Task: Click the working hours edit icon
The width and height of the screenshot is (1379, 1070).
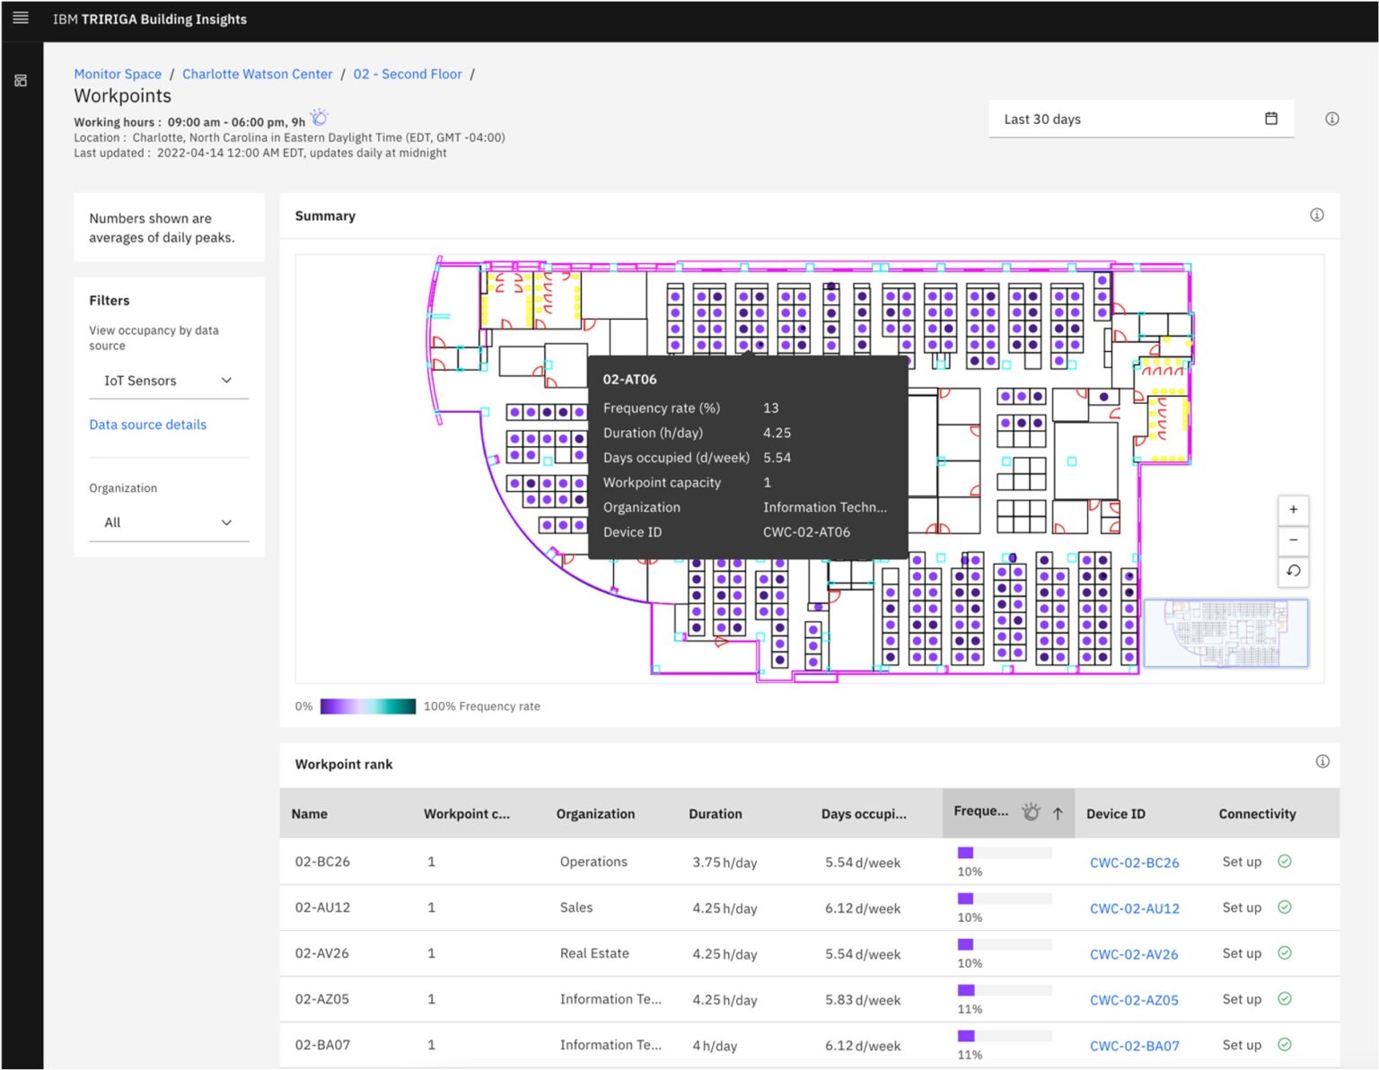Action: click(x=319, y=117)
